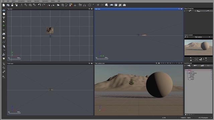Click the New scene file icon

(4, 5)
